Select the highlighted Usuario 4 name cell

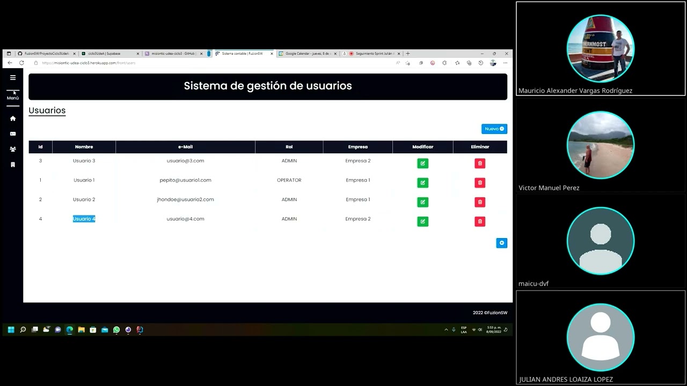pos(84,219)
